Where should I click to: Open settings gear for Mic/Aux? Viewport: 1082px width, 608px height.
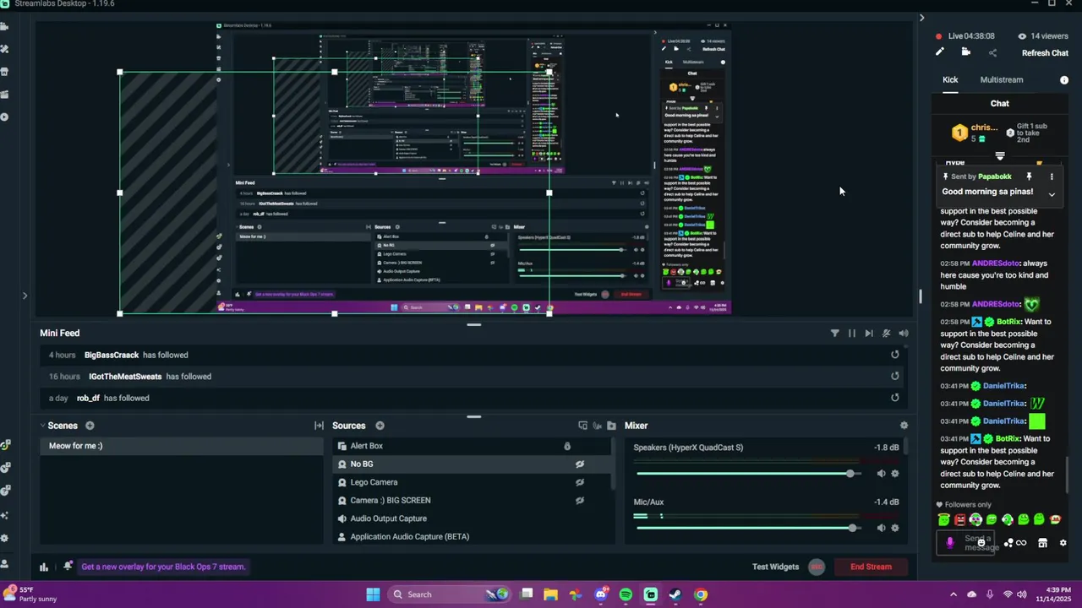click(x=895, y=528)
